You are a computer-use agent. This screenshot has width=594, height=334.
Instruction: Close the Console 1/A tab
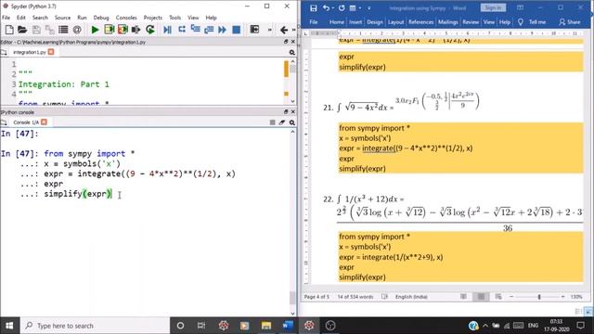point(44,122)
